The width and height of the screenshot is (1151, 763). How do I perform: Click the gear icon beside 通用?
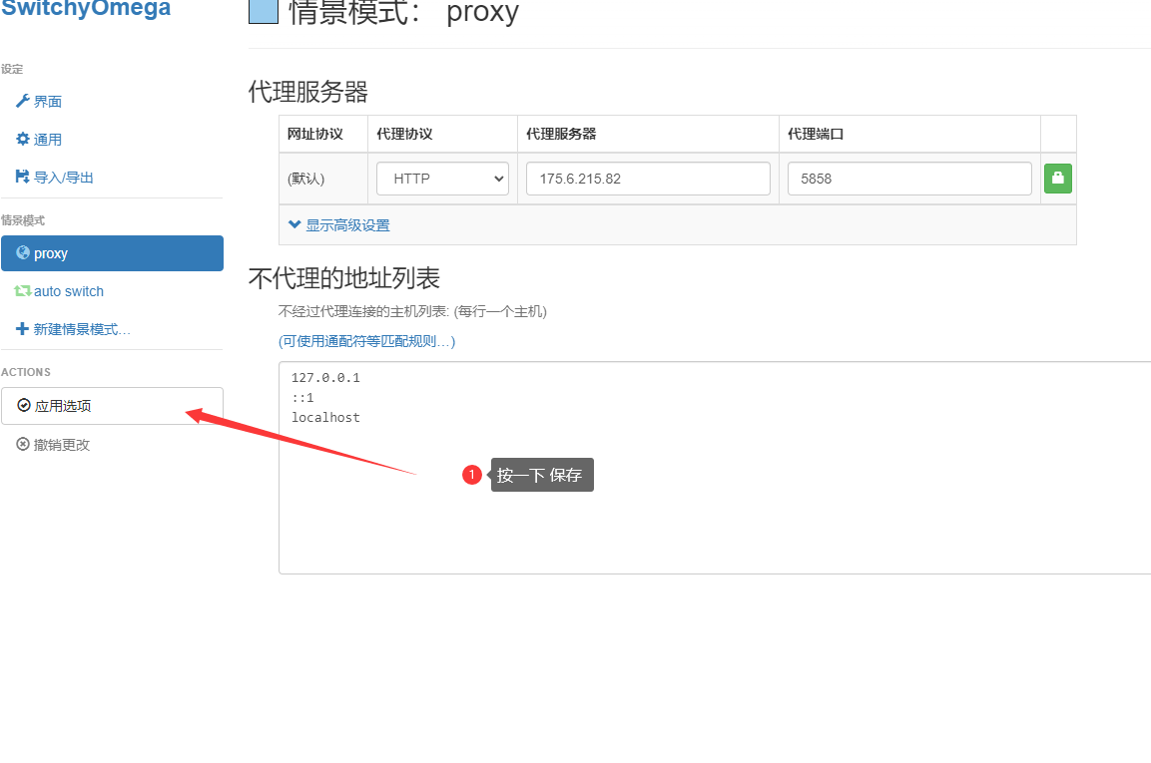click(x=23, y=139)
